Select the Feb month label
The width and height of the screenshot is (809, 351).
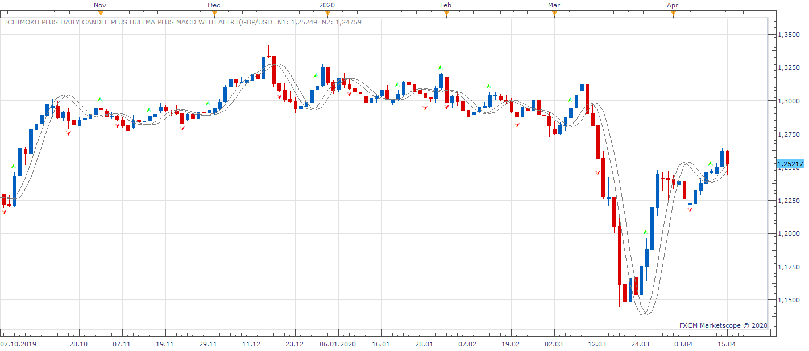pyautogui.click(x=446, y=5)
